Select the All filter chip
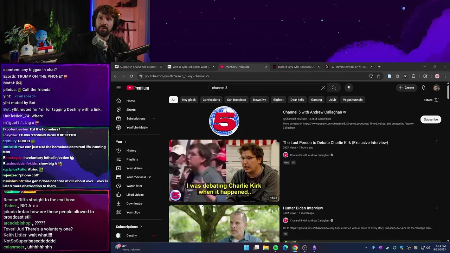 click(x=173, y=100)
